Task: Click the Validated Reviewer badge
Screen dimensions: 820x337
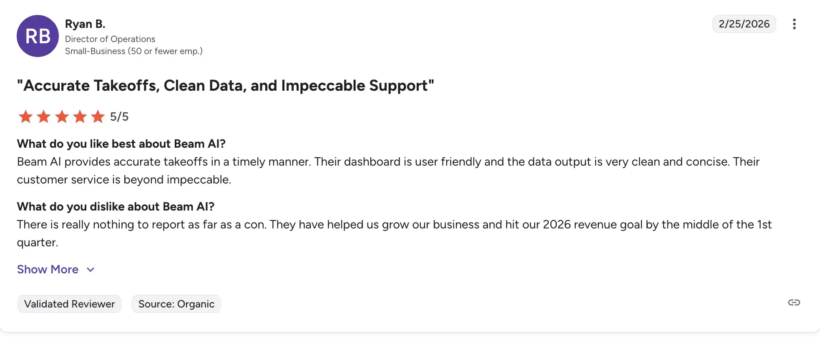Action: [x=69, y=304]
